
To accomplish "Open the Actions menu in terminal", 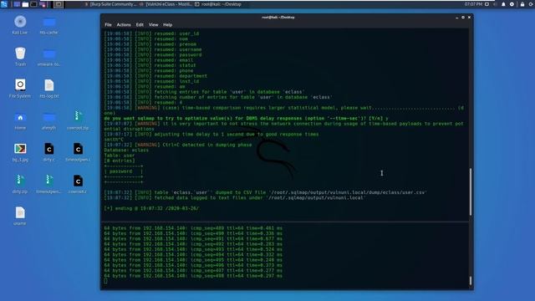I will [124, 24].
